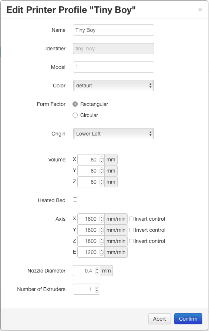Enable the Heated Bed checkbox
The width and height of the screenshot is (209, 331).
tap(75, 200)
